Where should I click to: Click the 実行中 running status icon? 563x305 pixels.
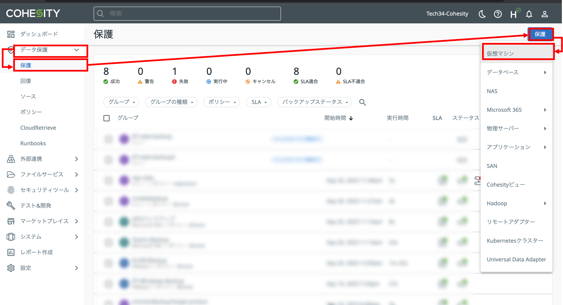coord(208,82)
